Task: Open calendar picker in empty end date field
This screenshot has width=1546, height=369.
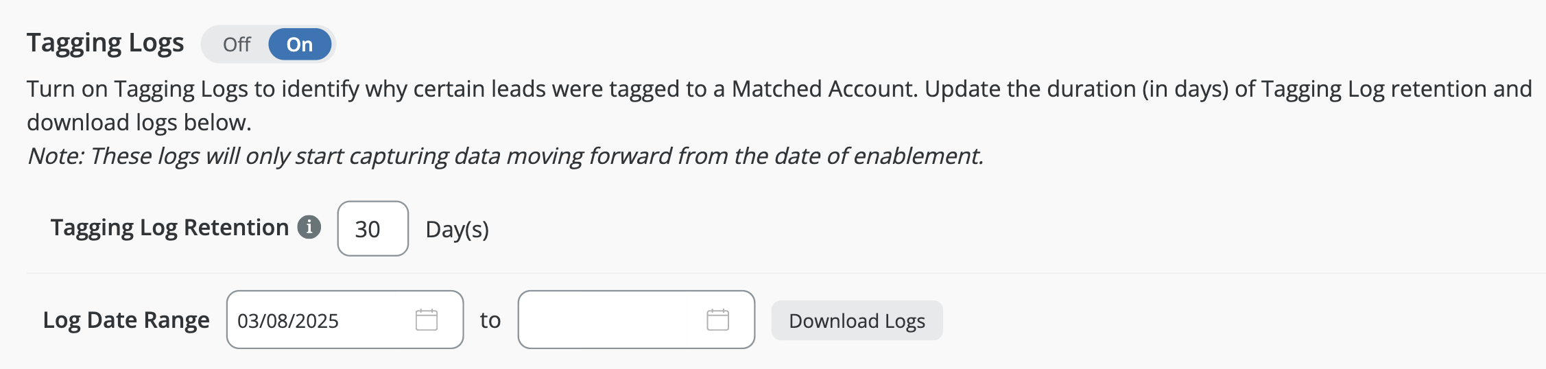Action: [717, 320]
